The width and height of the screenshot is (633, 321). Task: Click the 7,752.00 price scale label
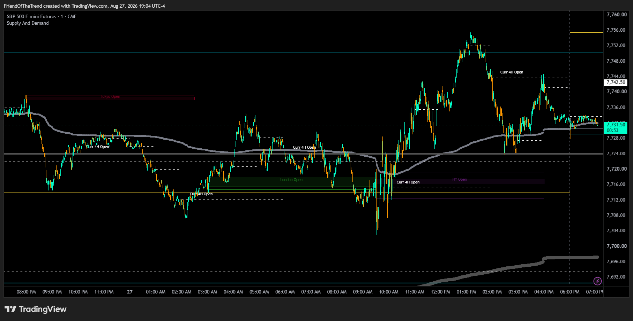click(x=616, y=45)
